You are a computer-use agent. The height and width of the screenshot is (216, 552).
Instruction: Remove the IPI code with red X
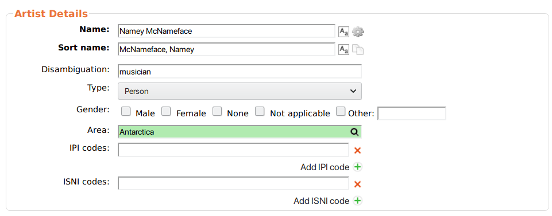click(357, 150)
